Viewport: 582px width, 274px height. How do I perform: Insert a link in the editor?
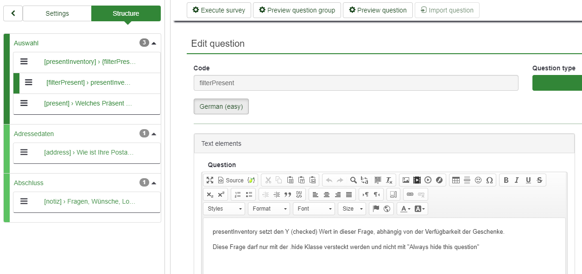click(x=410, y=194)
